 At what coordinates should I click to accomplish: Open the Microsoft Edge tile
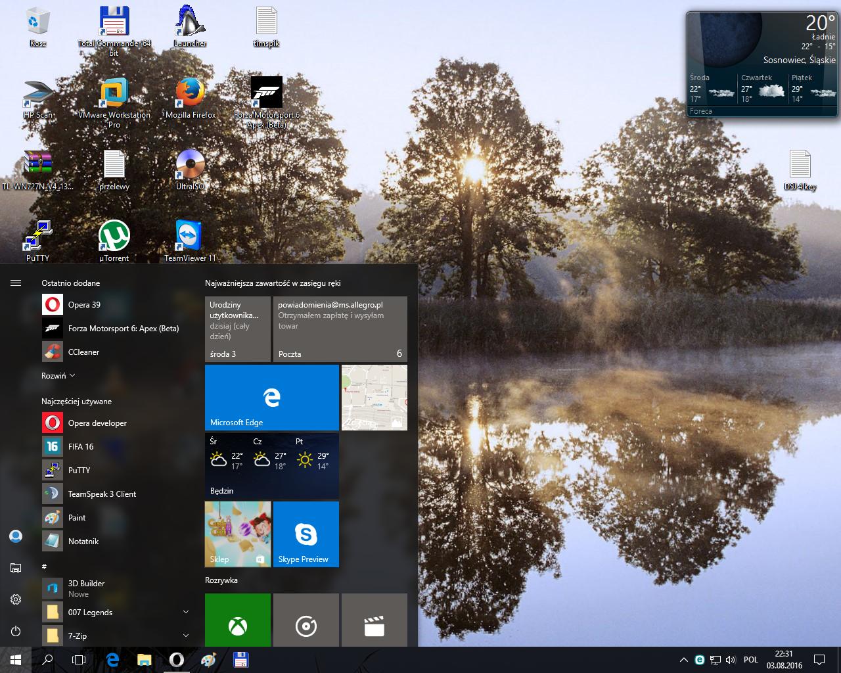pyautogui.click(x=271, y=398)
